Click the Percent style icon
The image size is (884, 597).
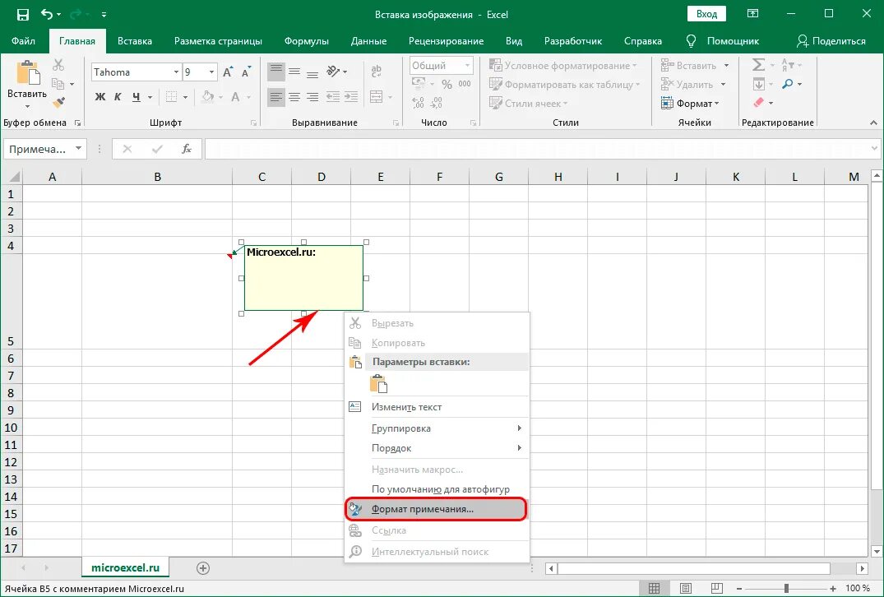click(447, 85)
